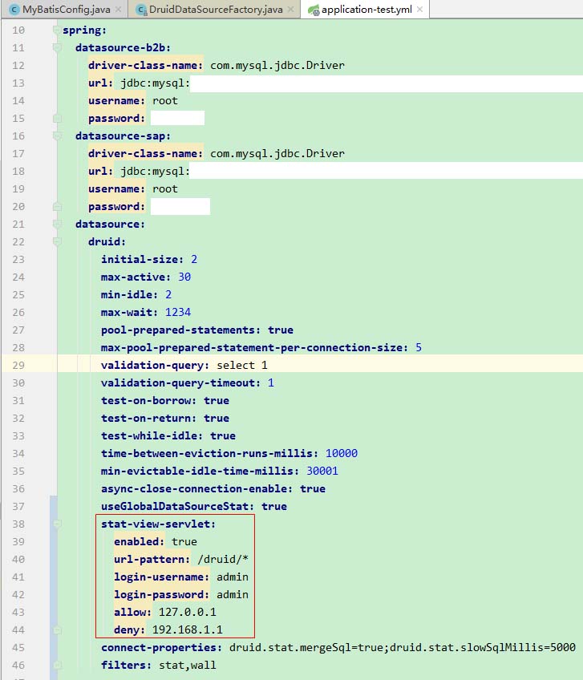
Task: Click the 'login-username:' key
Action: [162, 577]
